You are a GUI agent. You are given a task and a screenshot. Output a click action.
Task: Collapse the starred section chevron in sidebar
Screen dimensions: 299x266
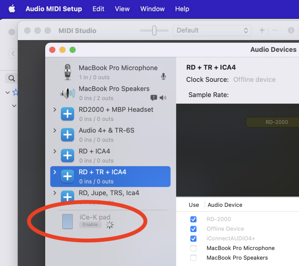tap(8, 92)
